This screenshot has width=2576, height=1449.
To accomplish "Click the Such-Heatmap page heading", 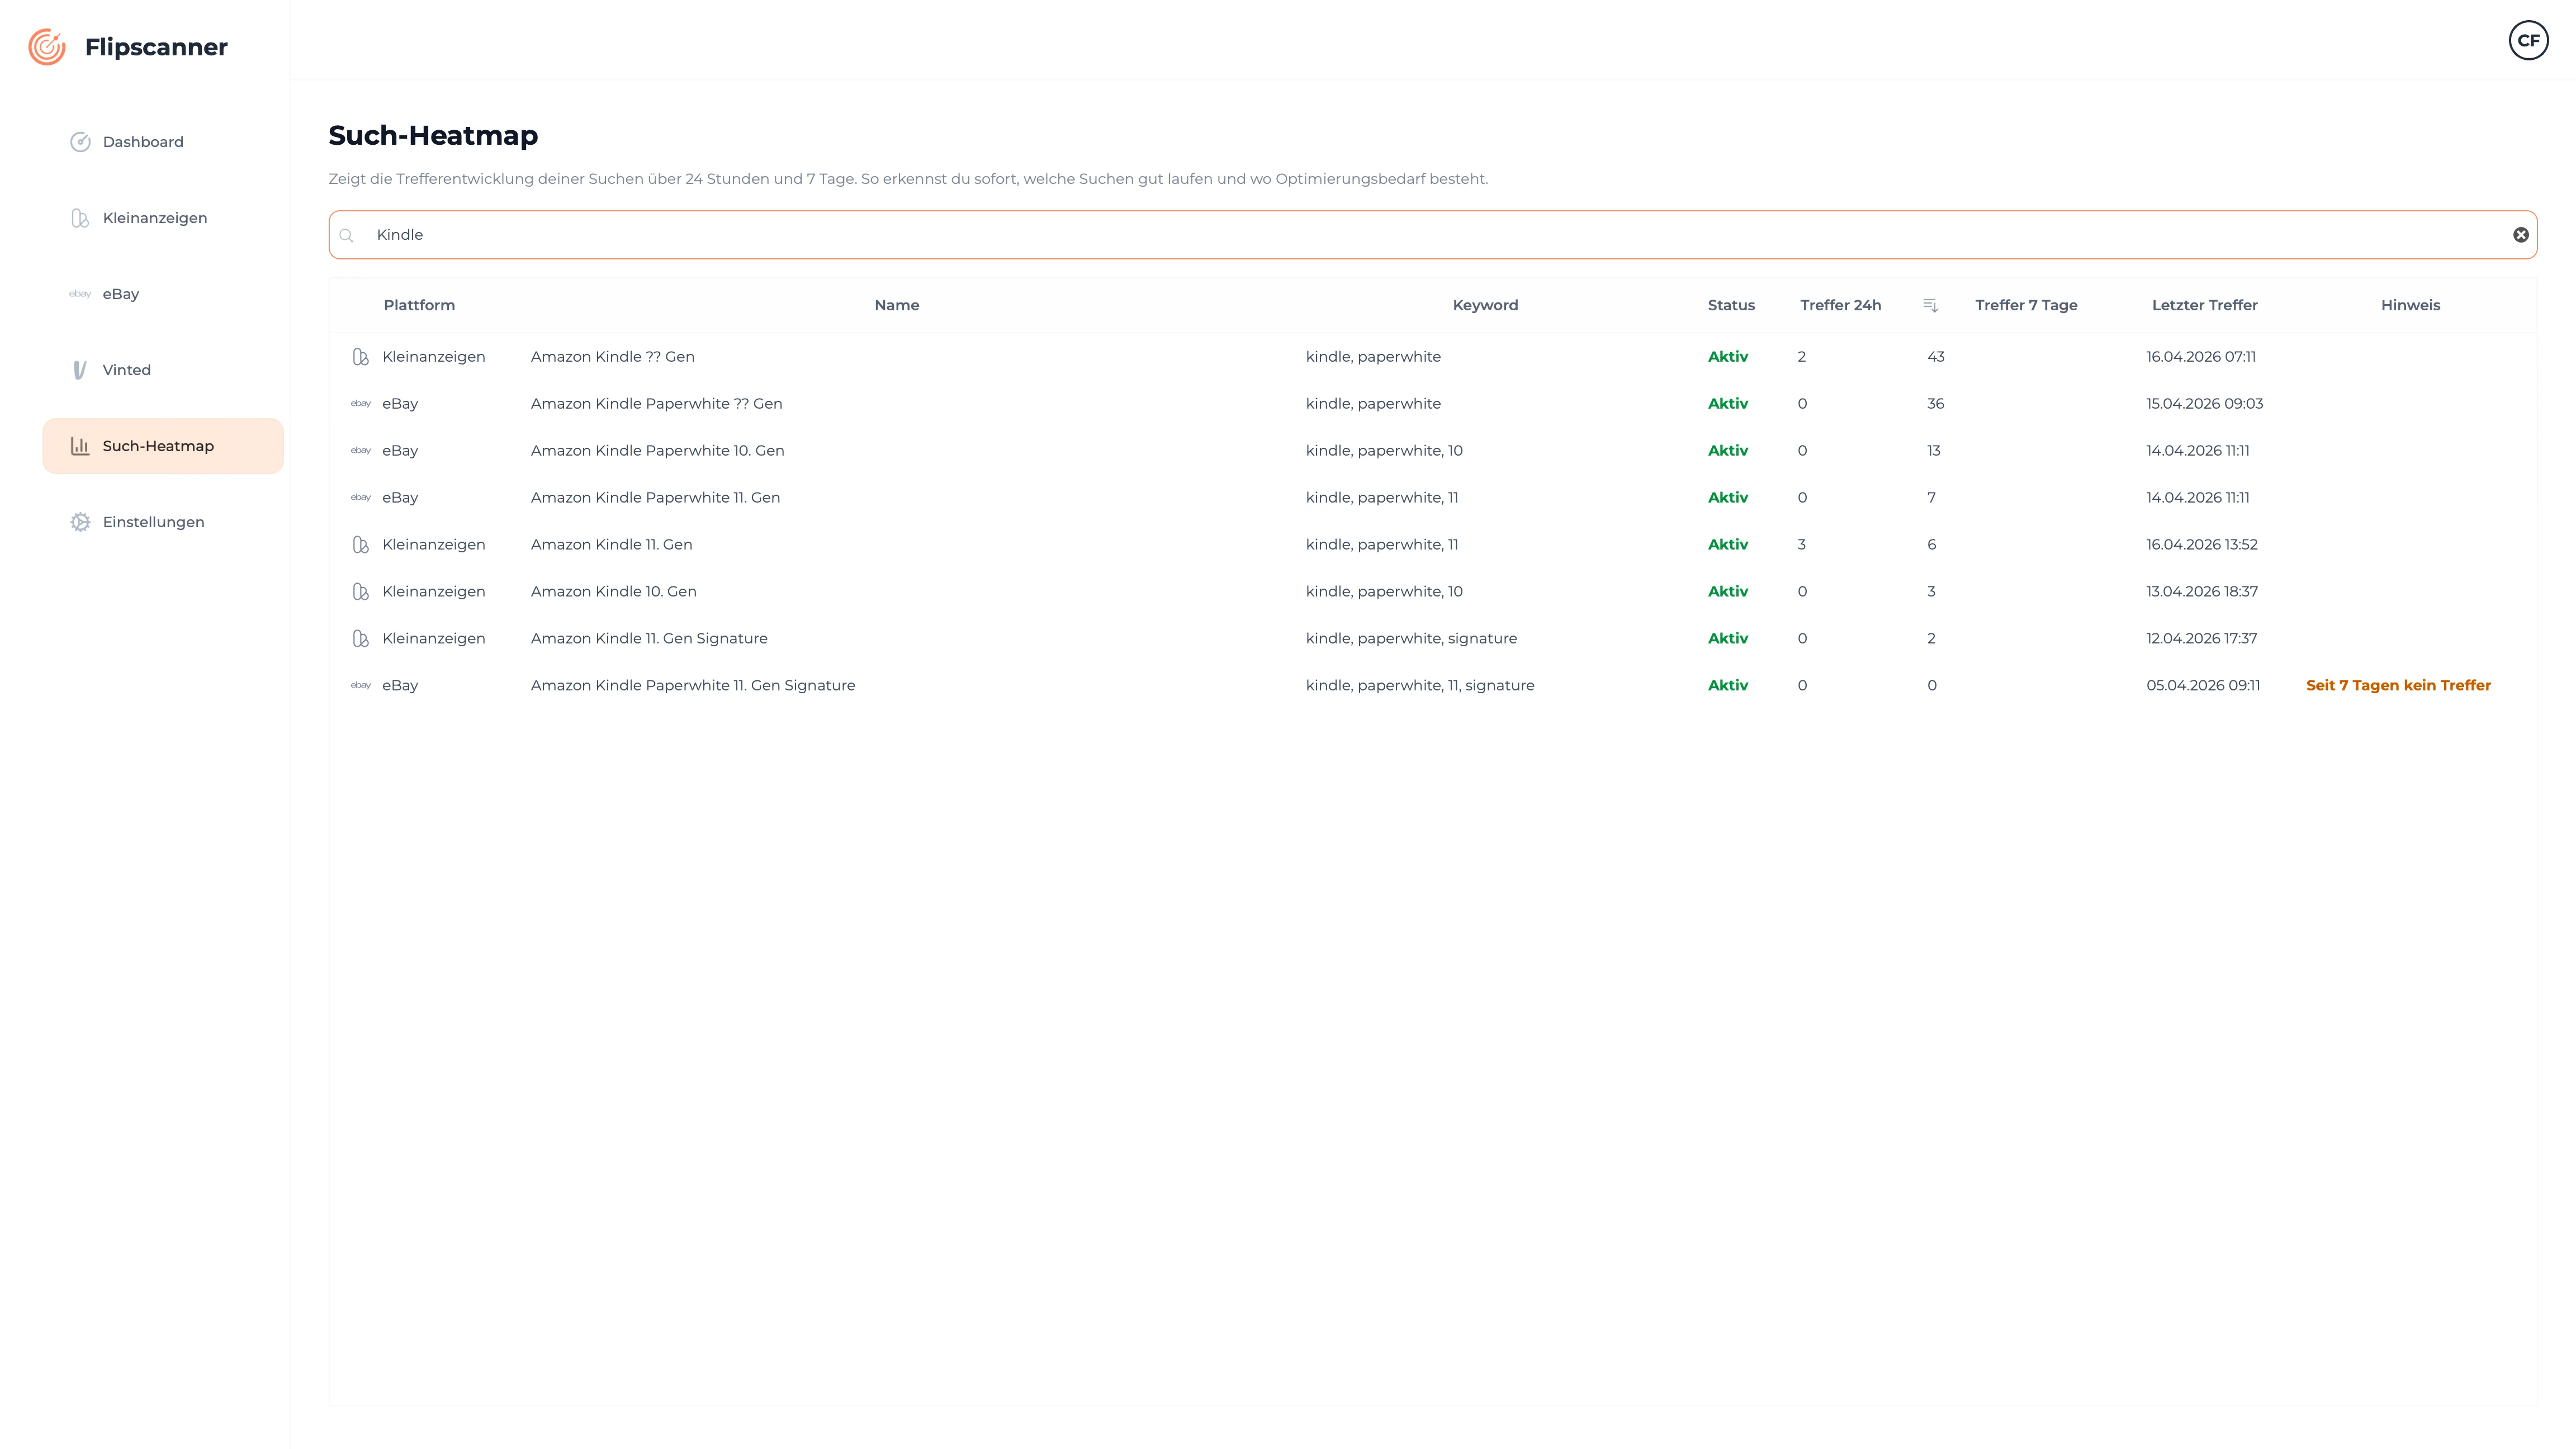I will pyautogui.click(x=433, y=135).
